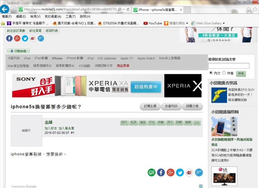The height and width of the screenshot is (188, 259).
Task: Click Plurk share icon below post
Action: pos(199,173)
